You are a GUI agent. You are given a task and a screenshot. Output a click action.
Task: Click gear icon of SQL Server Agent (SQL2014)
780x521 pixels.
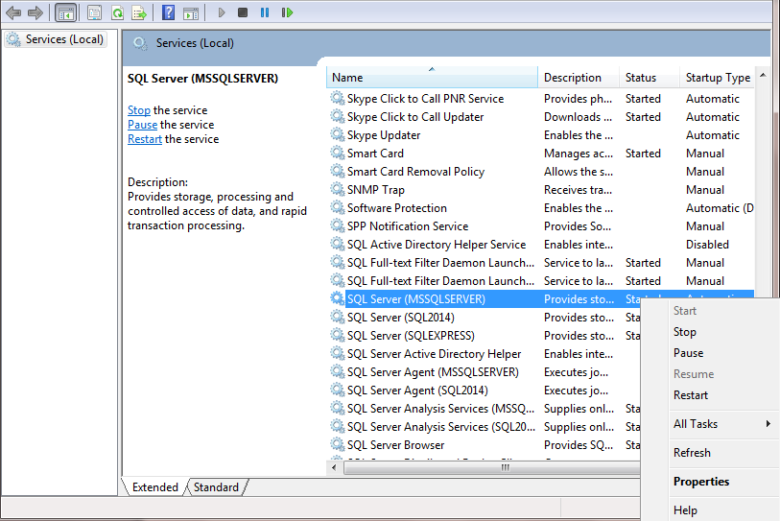(x=338, y=391)
